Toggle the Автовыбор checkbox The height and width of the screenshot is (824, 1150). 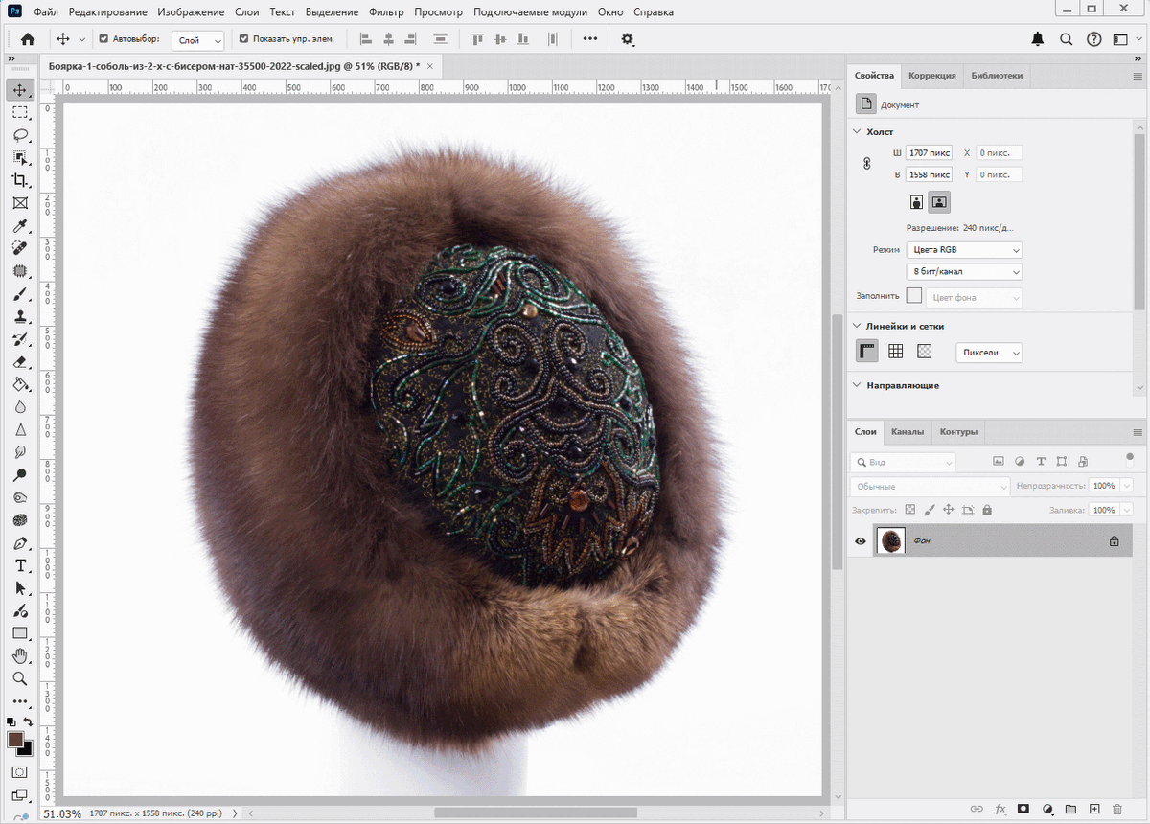coord(103,39)
